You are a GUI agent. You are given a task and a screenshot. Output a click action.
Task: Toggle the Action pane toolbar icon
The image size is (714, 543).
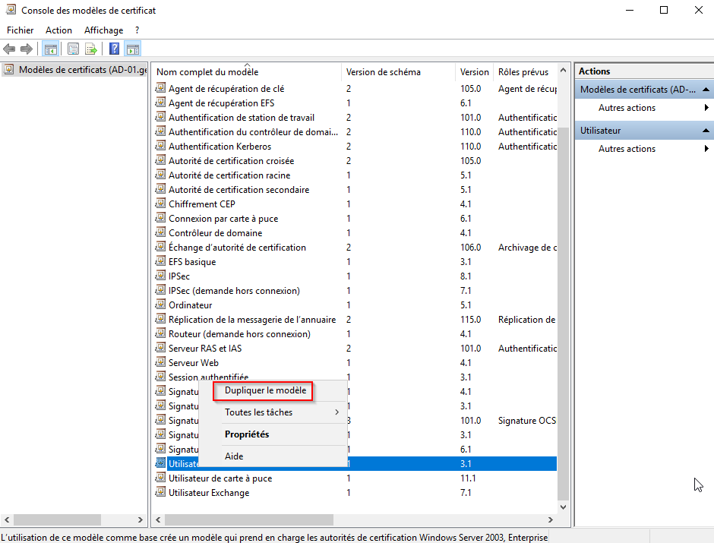[133, 49]
